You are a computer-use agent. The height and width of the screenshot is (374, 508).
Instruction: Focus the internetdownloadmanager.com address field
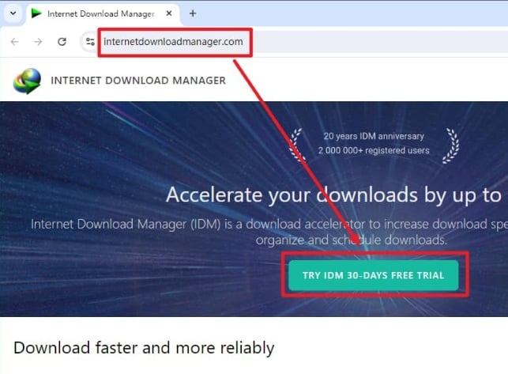[x=173, y=42]
